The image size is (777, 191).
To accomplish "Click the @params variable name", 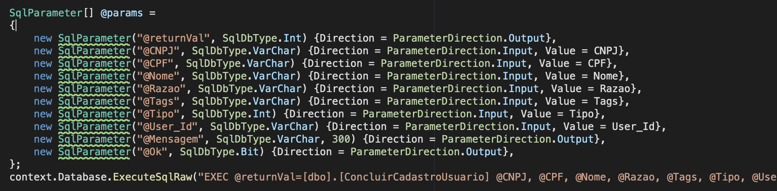I will pyautogui.click(x=122, y=13).
